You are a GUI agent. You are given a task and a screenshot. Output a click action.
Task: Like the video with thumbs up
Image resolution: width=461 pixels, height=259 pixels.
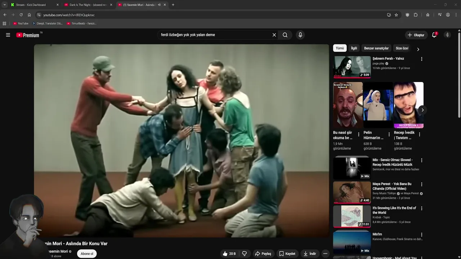pos(229,254)
